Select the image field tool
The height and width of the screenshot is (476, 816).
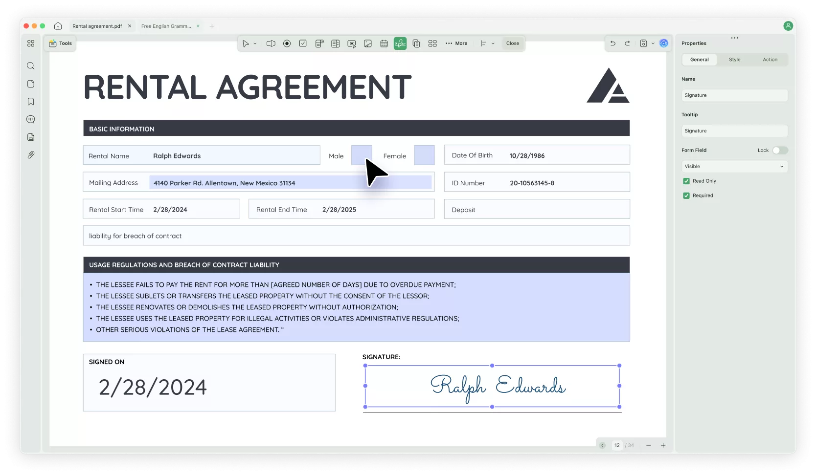tap(368, 43)
